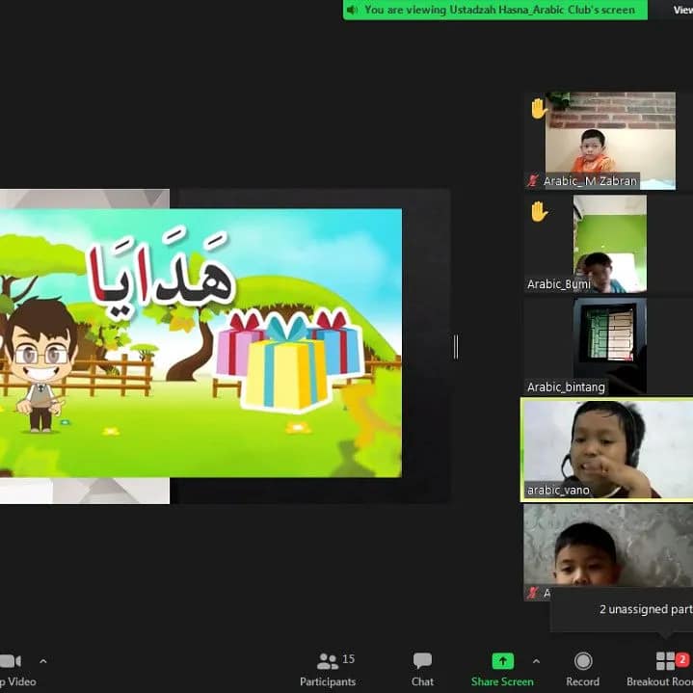Expand the Share Screen options arrow
This screenshot has height=693, width=693.
click(x=536, y=661)
